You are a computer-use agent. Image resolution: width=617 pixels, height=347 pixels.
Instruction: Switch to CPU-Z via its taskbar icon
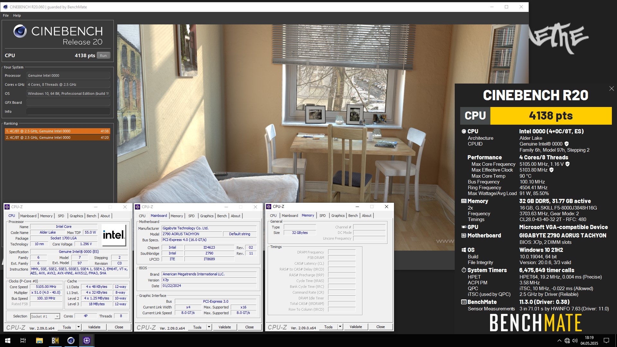click(x=86, y=341)
